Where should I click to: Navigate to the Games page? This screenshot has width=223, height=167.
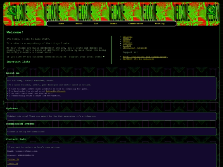[x=113, y=24]
